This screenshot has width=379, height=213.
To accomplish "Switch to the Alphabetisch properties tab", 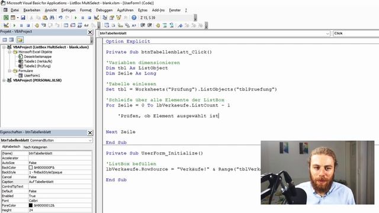I will pyautogui.click(x=11, y=147).
